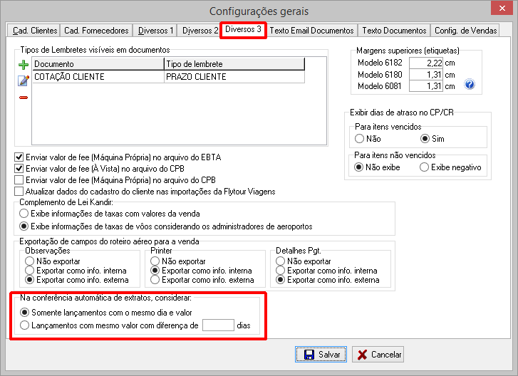Choose Não exibe for itens não vencidos

358,167
